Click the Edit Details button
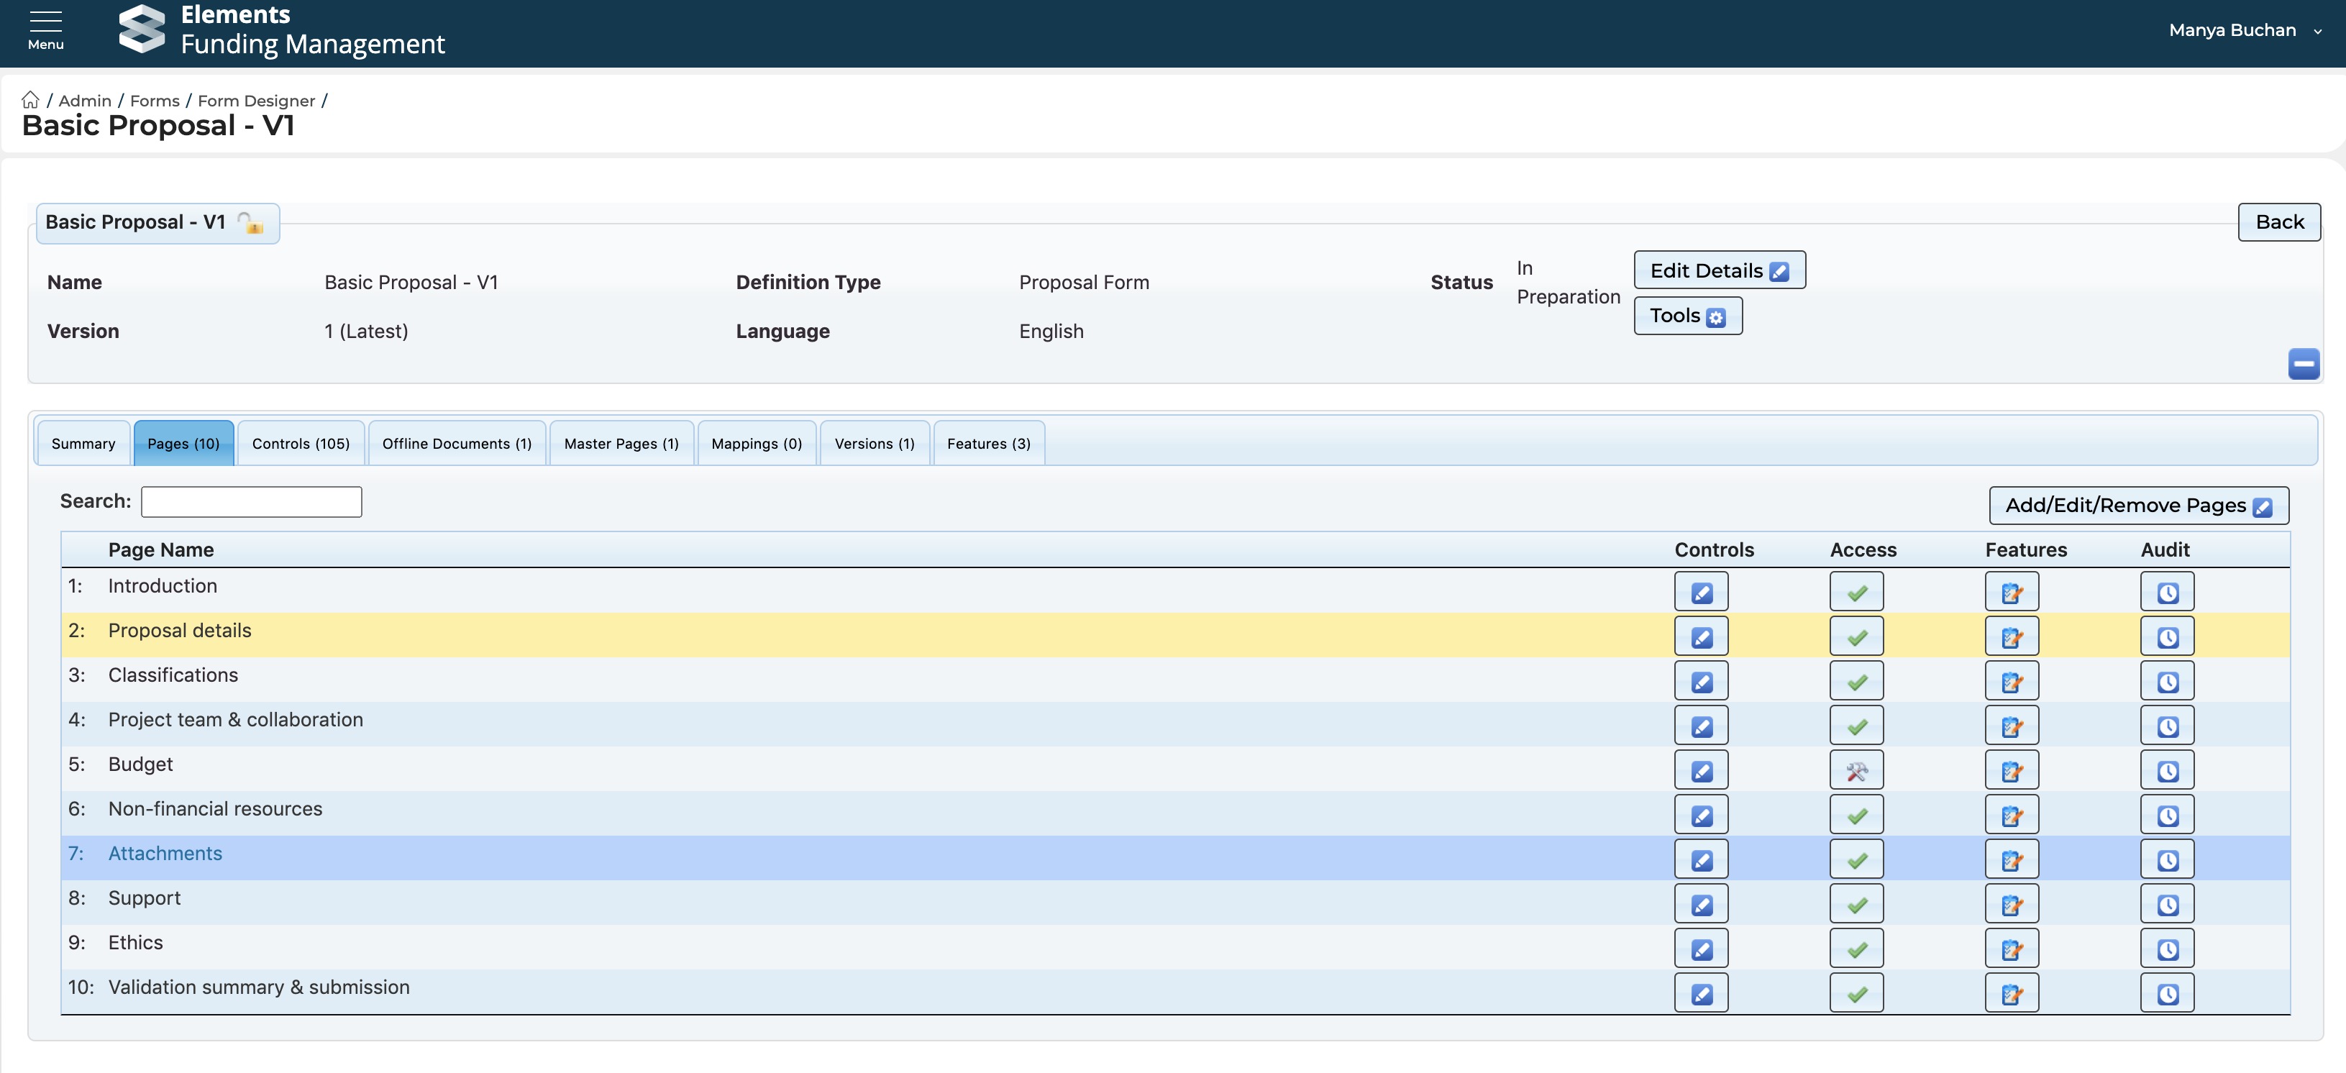 tap(1719, 270)
